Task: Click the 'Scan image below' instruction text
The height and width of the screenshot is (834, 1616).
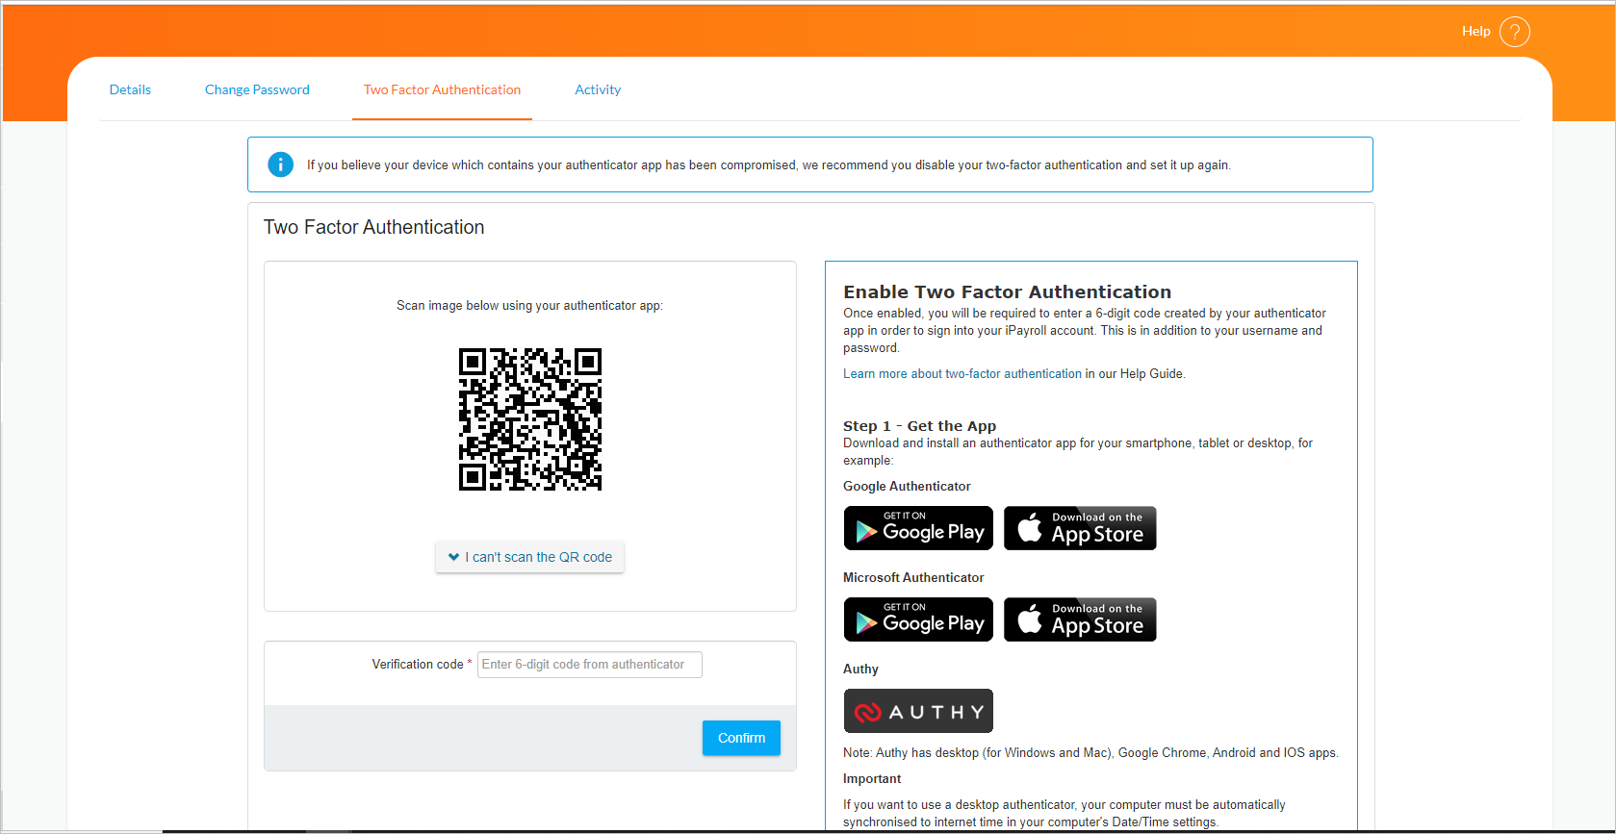Action: click(529, 306)
